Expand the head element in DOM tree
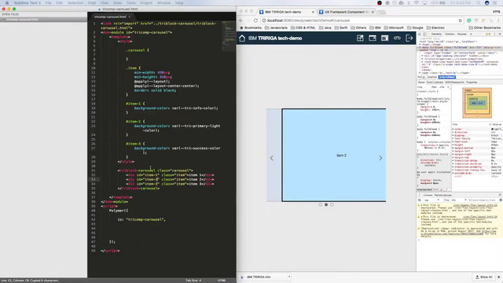Viewport: 503px width, 283px height. click(x=420, y=45)
